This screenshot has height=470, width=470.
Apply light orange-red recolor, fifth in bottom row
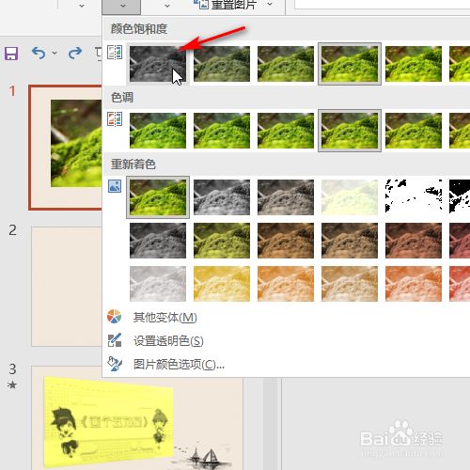tap(414, 284)
